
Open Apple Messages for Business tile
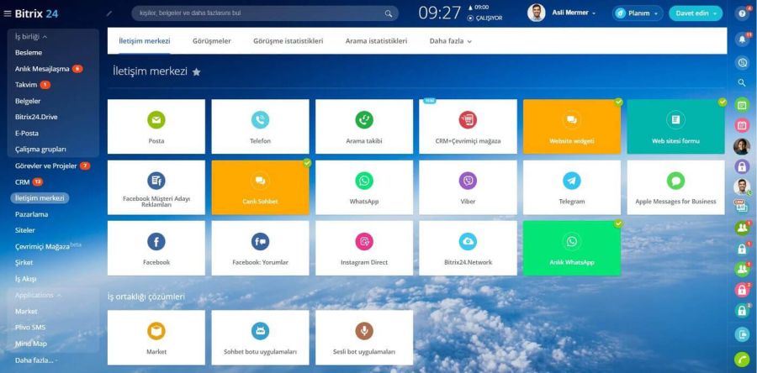click(x=675, y=187)
